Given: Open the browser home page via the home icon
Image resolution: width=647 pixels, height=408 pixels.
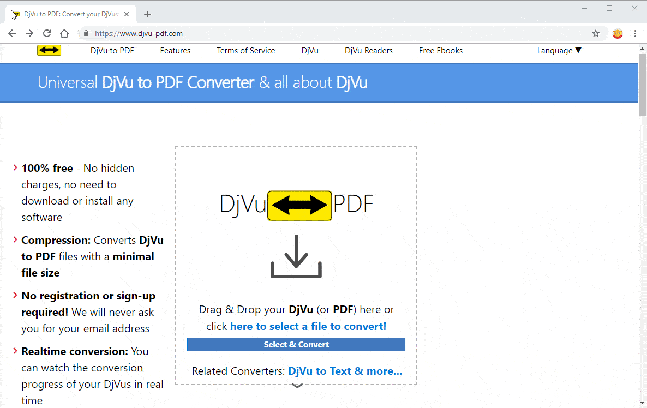Looking at the screenshot, I should 64,33.
